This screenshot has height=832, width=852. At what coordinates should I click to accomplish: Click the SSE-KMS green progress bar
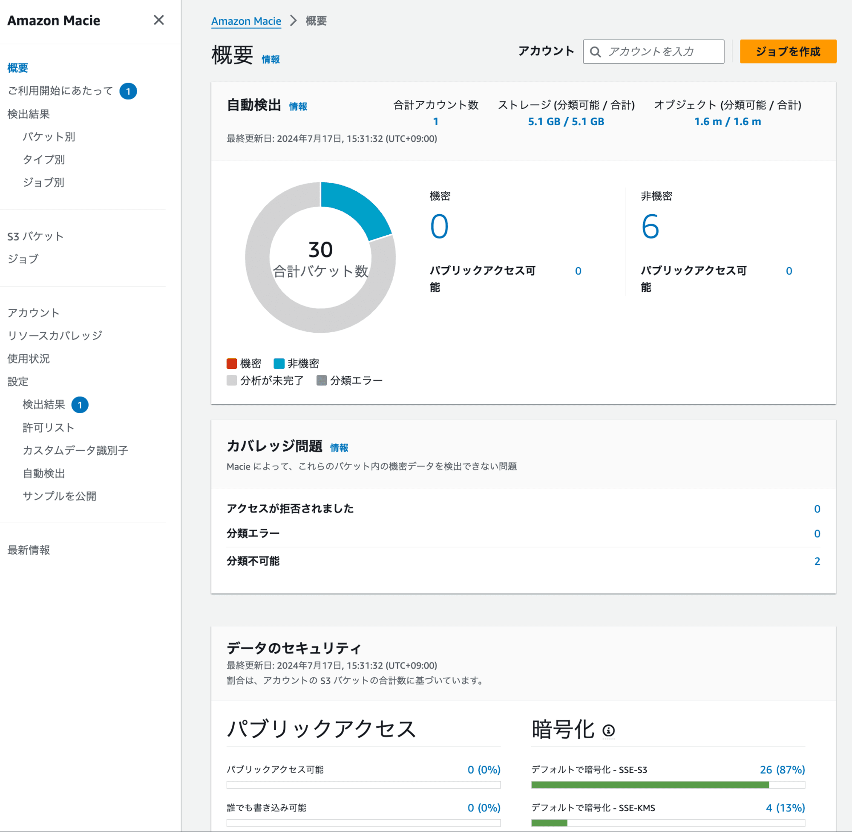[549, 823]
